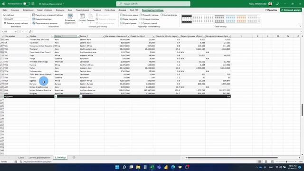Click the table name input field
Screen dimensions: 304x171
pos(16,19)
